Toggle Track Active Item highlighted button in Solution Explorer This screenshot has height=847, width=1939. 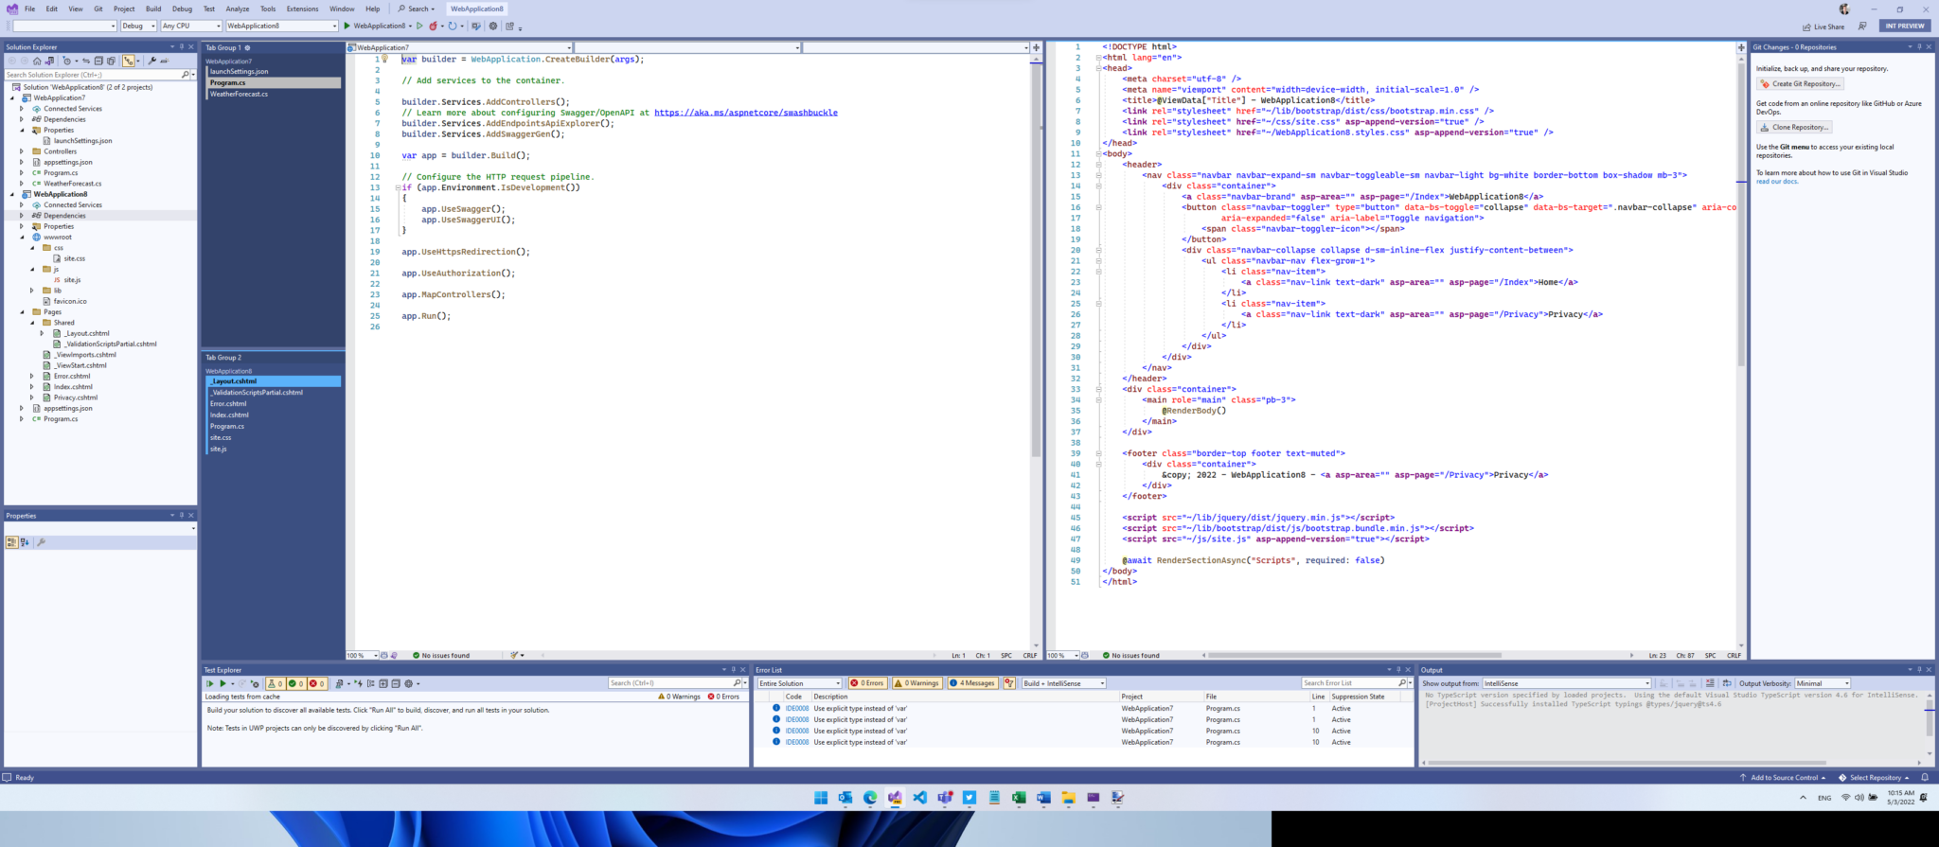(129, 61)
